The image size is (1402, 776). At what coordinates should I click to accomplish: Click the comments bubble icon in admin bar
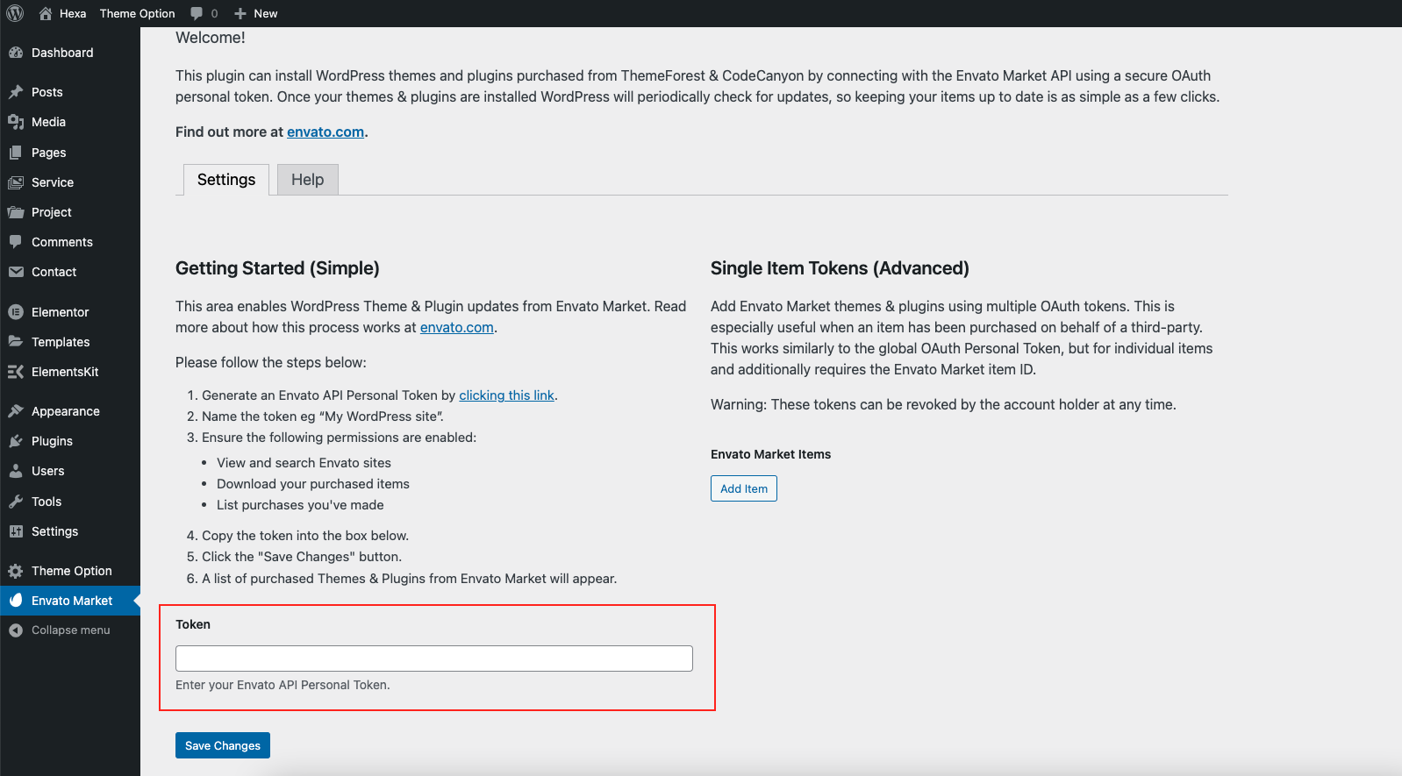pos(197,13)
